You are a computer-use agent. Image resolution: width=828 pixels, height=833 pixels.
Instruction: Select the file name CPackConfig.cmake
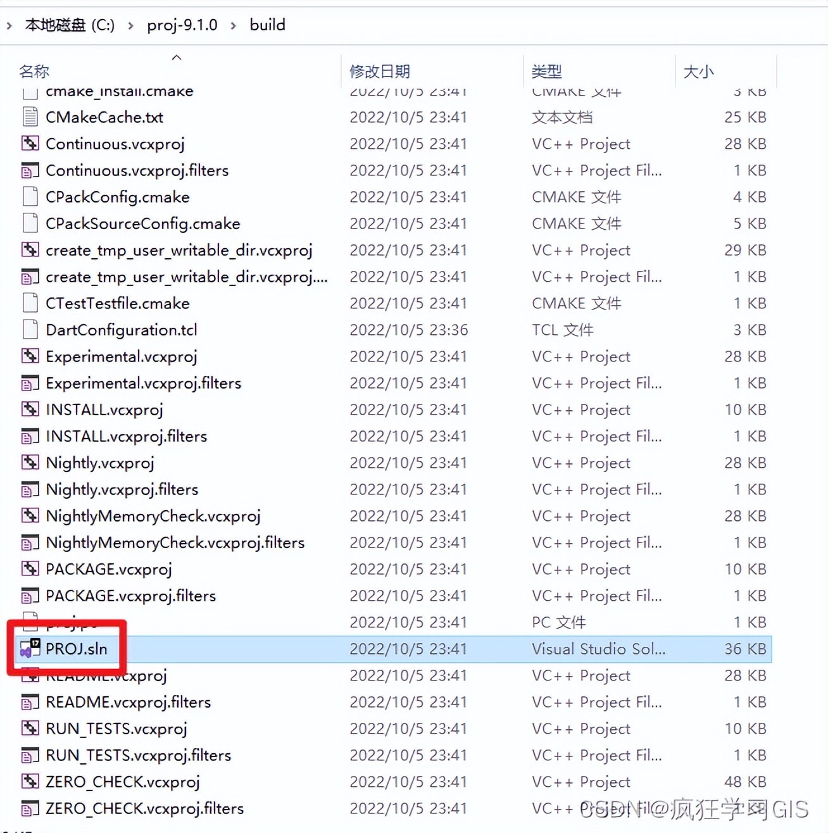pos(118,197)
